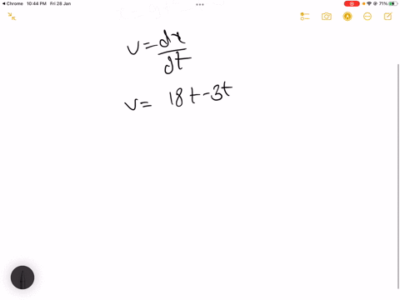Toggle the markup pen tool icon

coord(347,17)
